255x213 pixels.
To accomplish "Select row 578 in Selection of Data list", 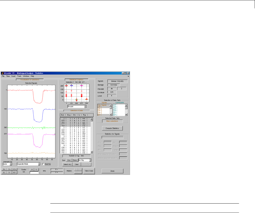I will [x=75, y=133].
